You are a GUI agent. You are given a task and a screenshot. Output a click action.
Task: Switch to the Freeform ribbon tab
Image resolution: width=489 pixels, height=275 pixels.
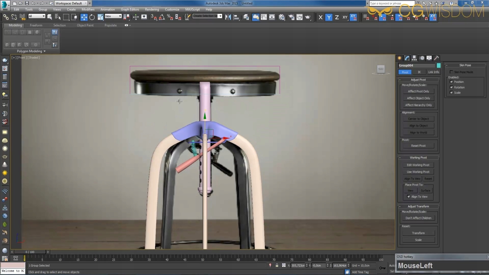click(x=36, y=25)
